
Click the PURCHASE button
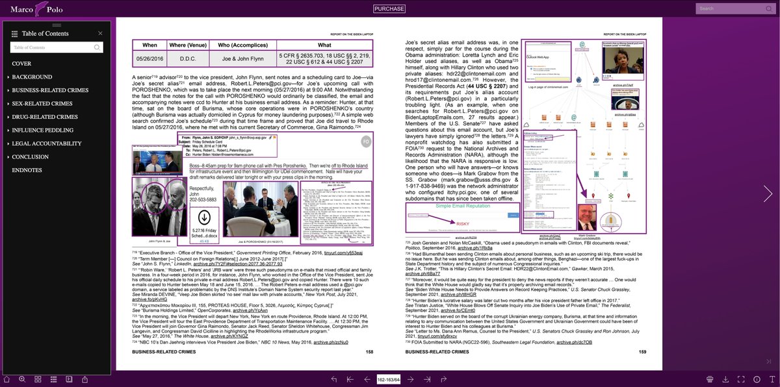(x=389, y=8)
